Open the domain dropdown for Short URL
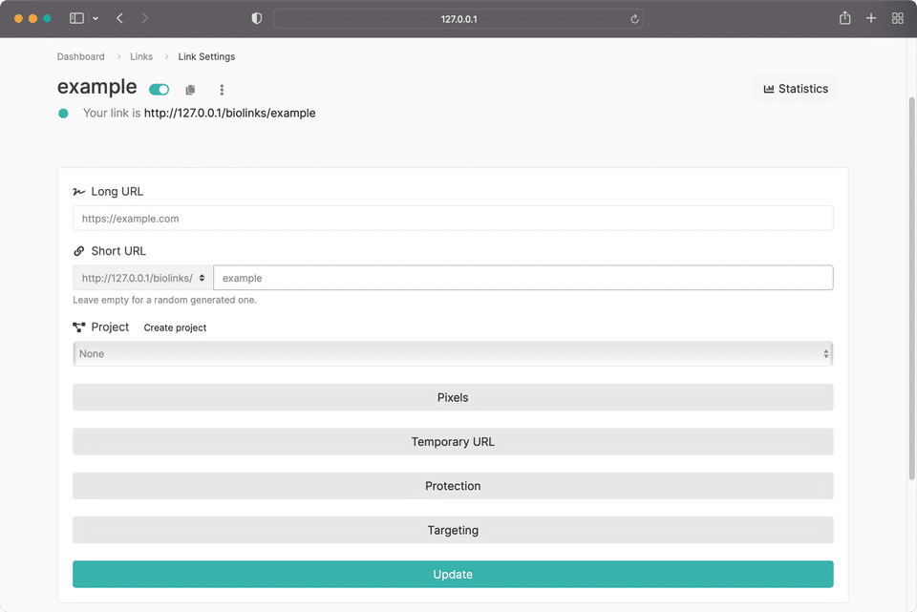The height and width of the screenshot is (612, 917). point(143,278)
